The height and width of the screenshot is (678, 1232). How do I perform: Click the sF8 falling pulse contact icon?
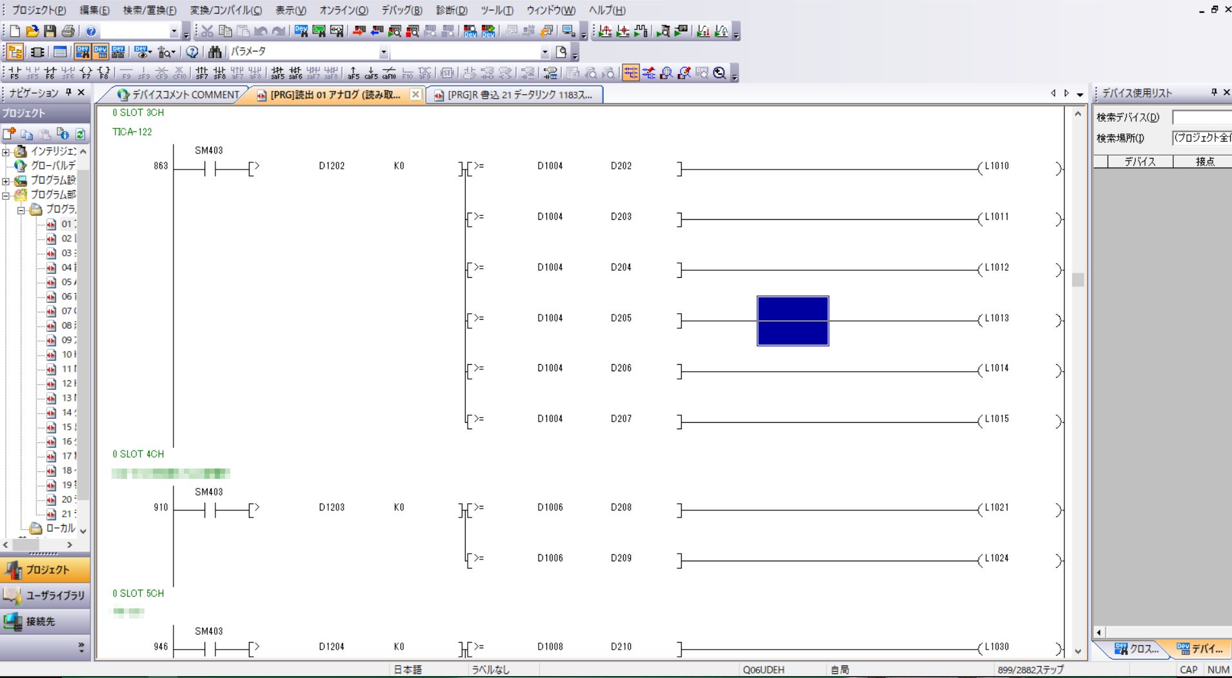[220, 73]
